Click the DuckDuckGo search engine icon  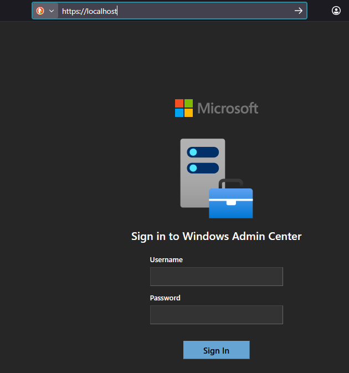click(x=40, y=11)
